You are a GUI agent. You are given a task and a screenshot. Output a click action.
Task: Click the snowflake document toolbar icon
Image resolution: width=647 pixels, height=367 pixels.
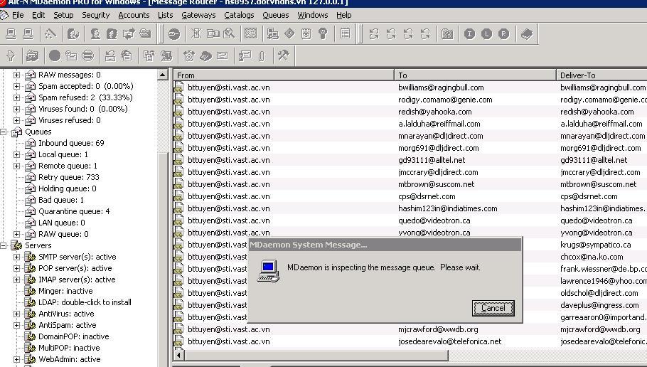pyautogui.click(x=306, y=34)
